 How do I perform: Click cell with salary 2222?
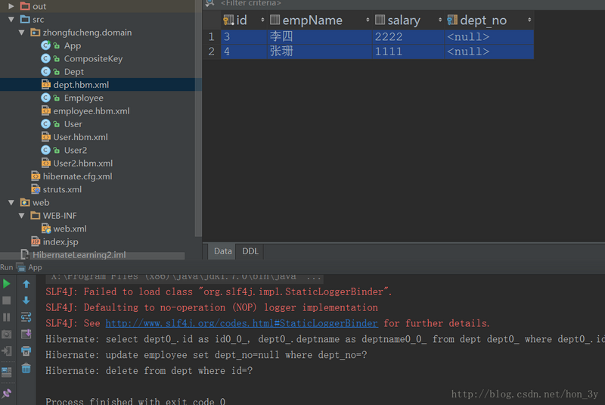pyautogui.click(x=408, y=36)
